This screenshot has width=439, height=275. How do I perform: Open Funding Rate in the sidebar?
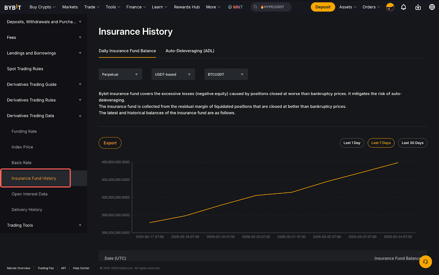point(24,131)
